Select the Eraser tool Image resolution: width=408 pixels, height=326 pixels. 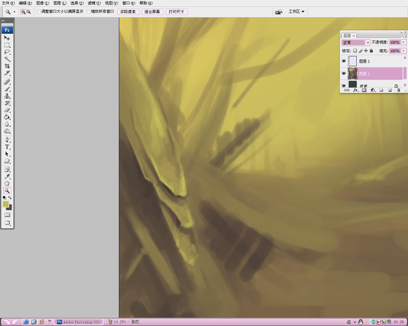pyautogui.click(x=7, y=110)
